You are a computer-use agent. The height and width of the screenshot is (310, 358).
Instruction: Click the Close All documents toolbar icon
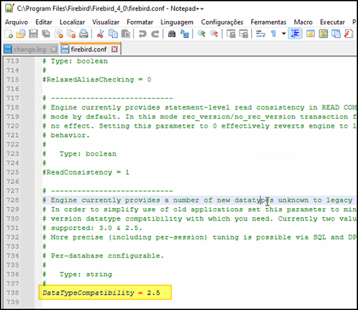pyautogui.click(x=71, y=34)
